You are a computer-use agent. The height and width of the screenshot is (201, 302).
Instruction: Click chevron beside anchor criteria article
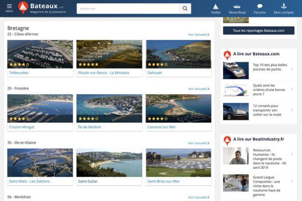[292, 89]
